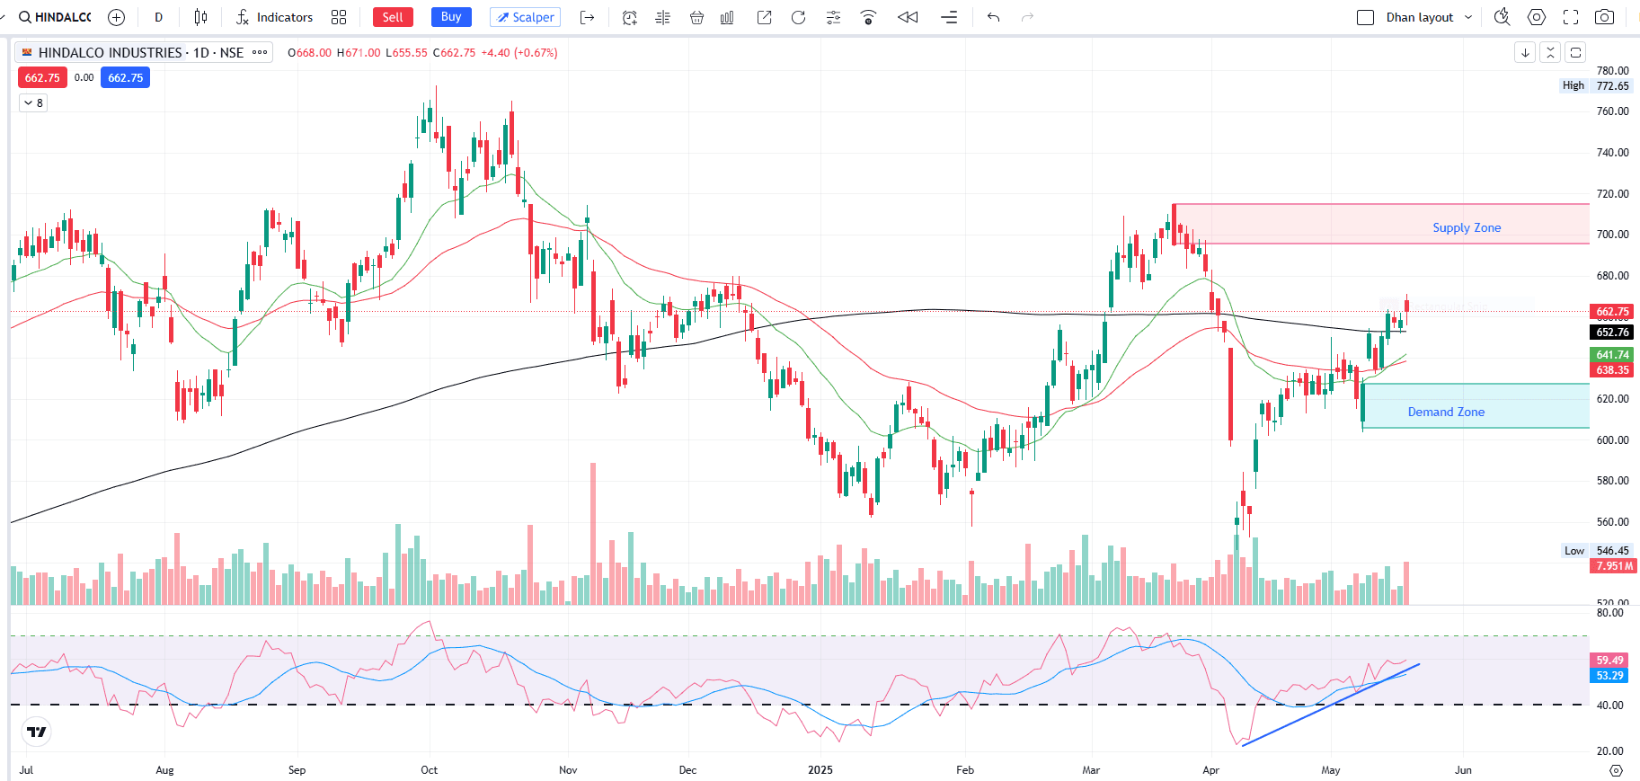
Task: Click the blue Buy button
Action: pyautogui.click(x=451, y=17)
